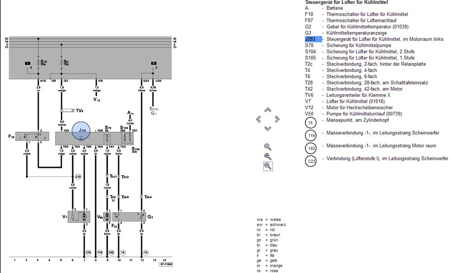
Task: Click the F18 thermoswitch component
Action: point(32,136)
